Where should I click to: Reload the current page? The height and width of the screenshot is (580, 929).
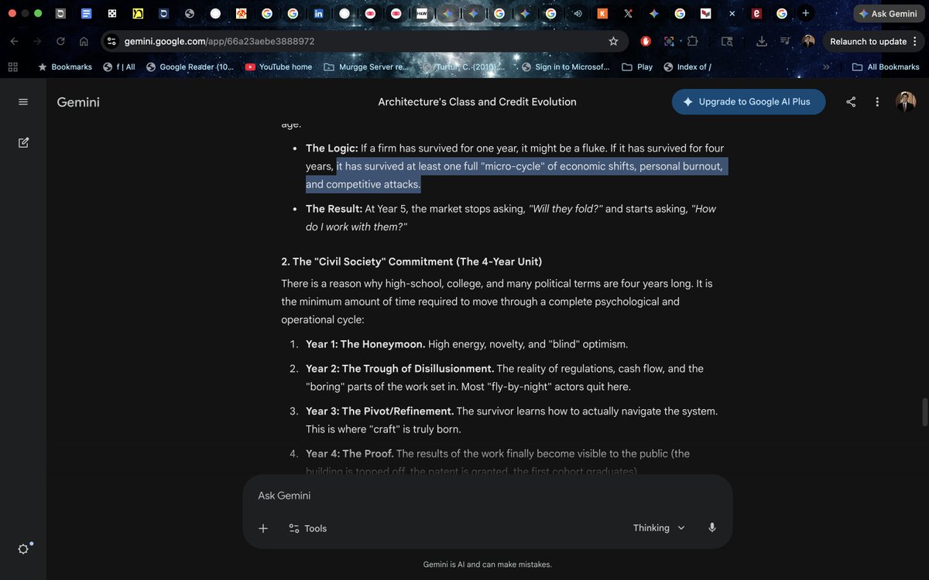(x=60, y=41)
